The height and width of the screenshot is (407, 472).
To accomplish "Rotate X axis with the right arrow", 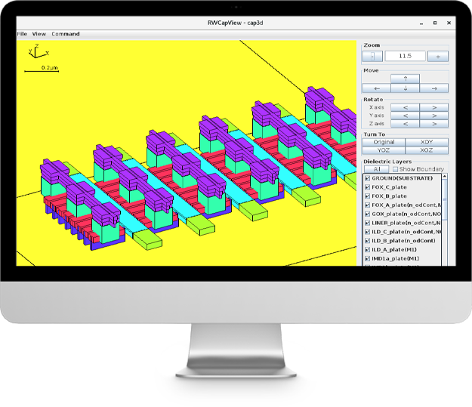I will click(433, 107).
